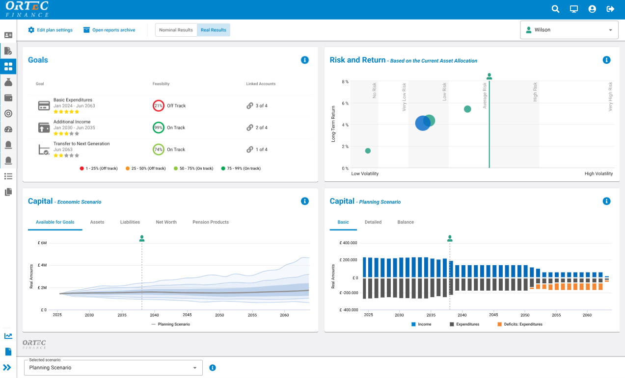
Task: Select the Basic tab in Capital
Action: 343,222
